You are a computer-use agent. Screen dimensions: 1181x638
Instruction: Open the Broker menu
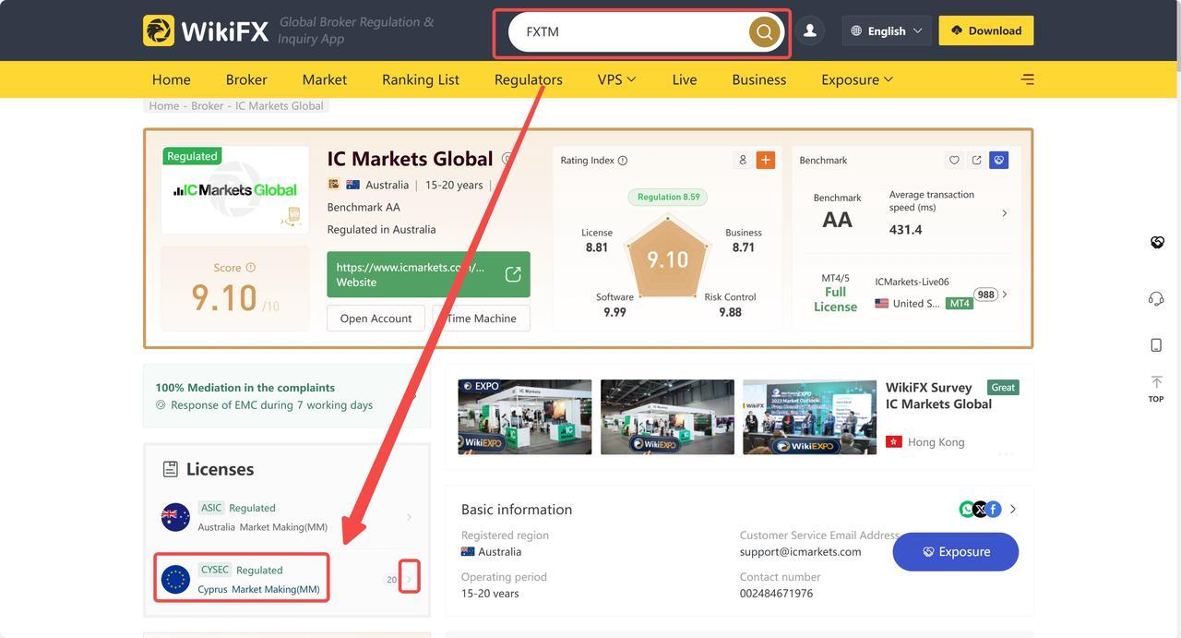(246, 79)
